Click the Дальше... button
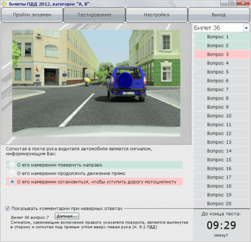The width and height of the screenshot is (251, 242). (x=67, y=216)
